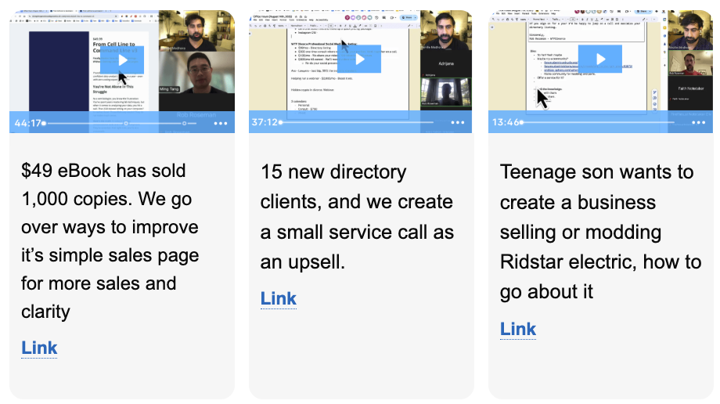The width and height of the screenshot is (720, 404).
Task: Open the Link under the Ridstar electric description
Action: [x=518, y=328]
